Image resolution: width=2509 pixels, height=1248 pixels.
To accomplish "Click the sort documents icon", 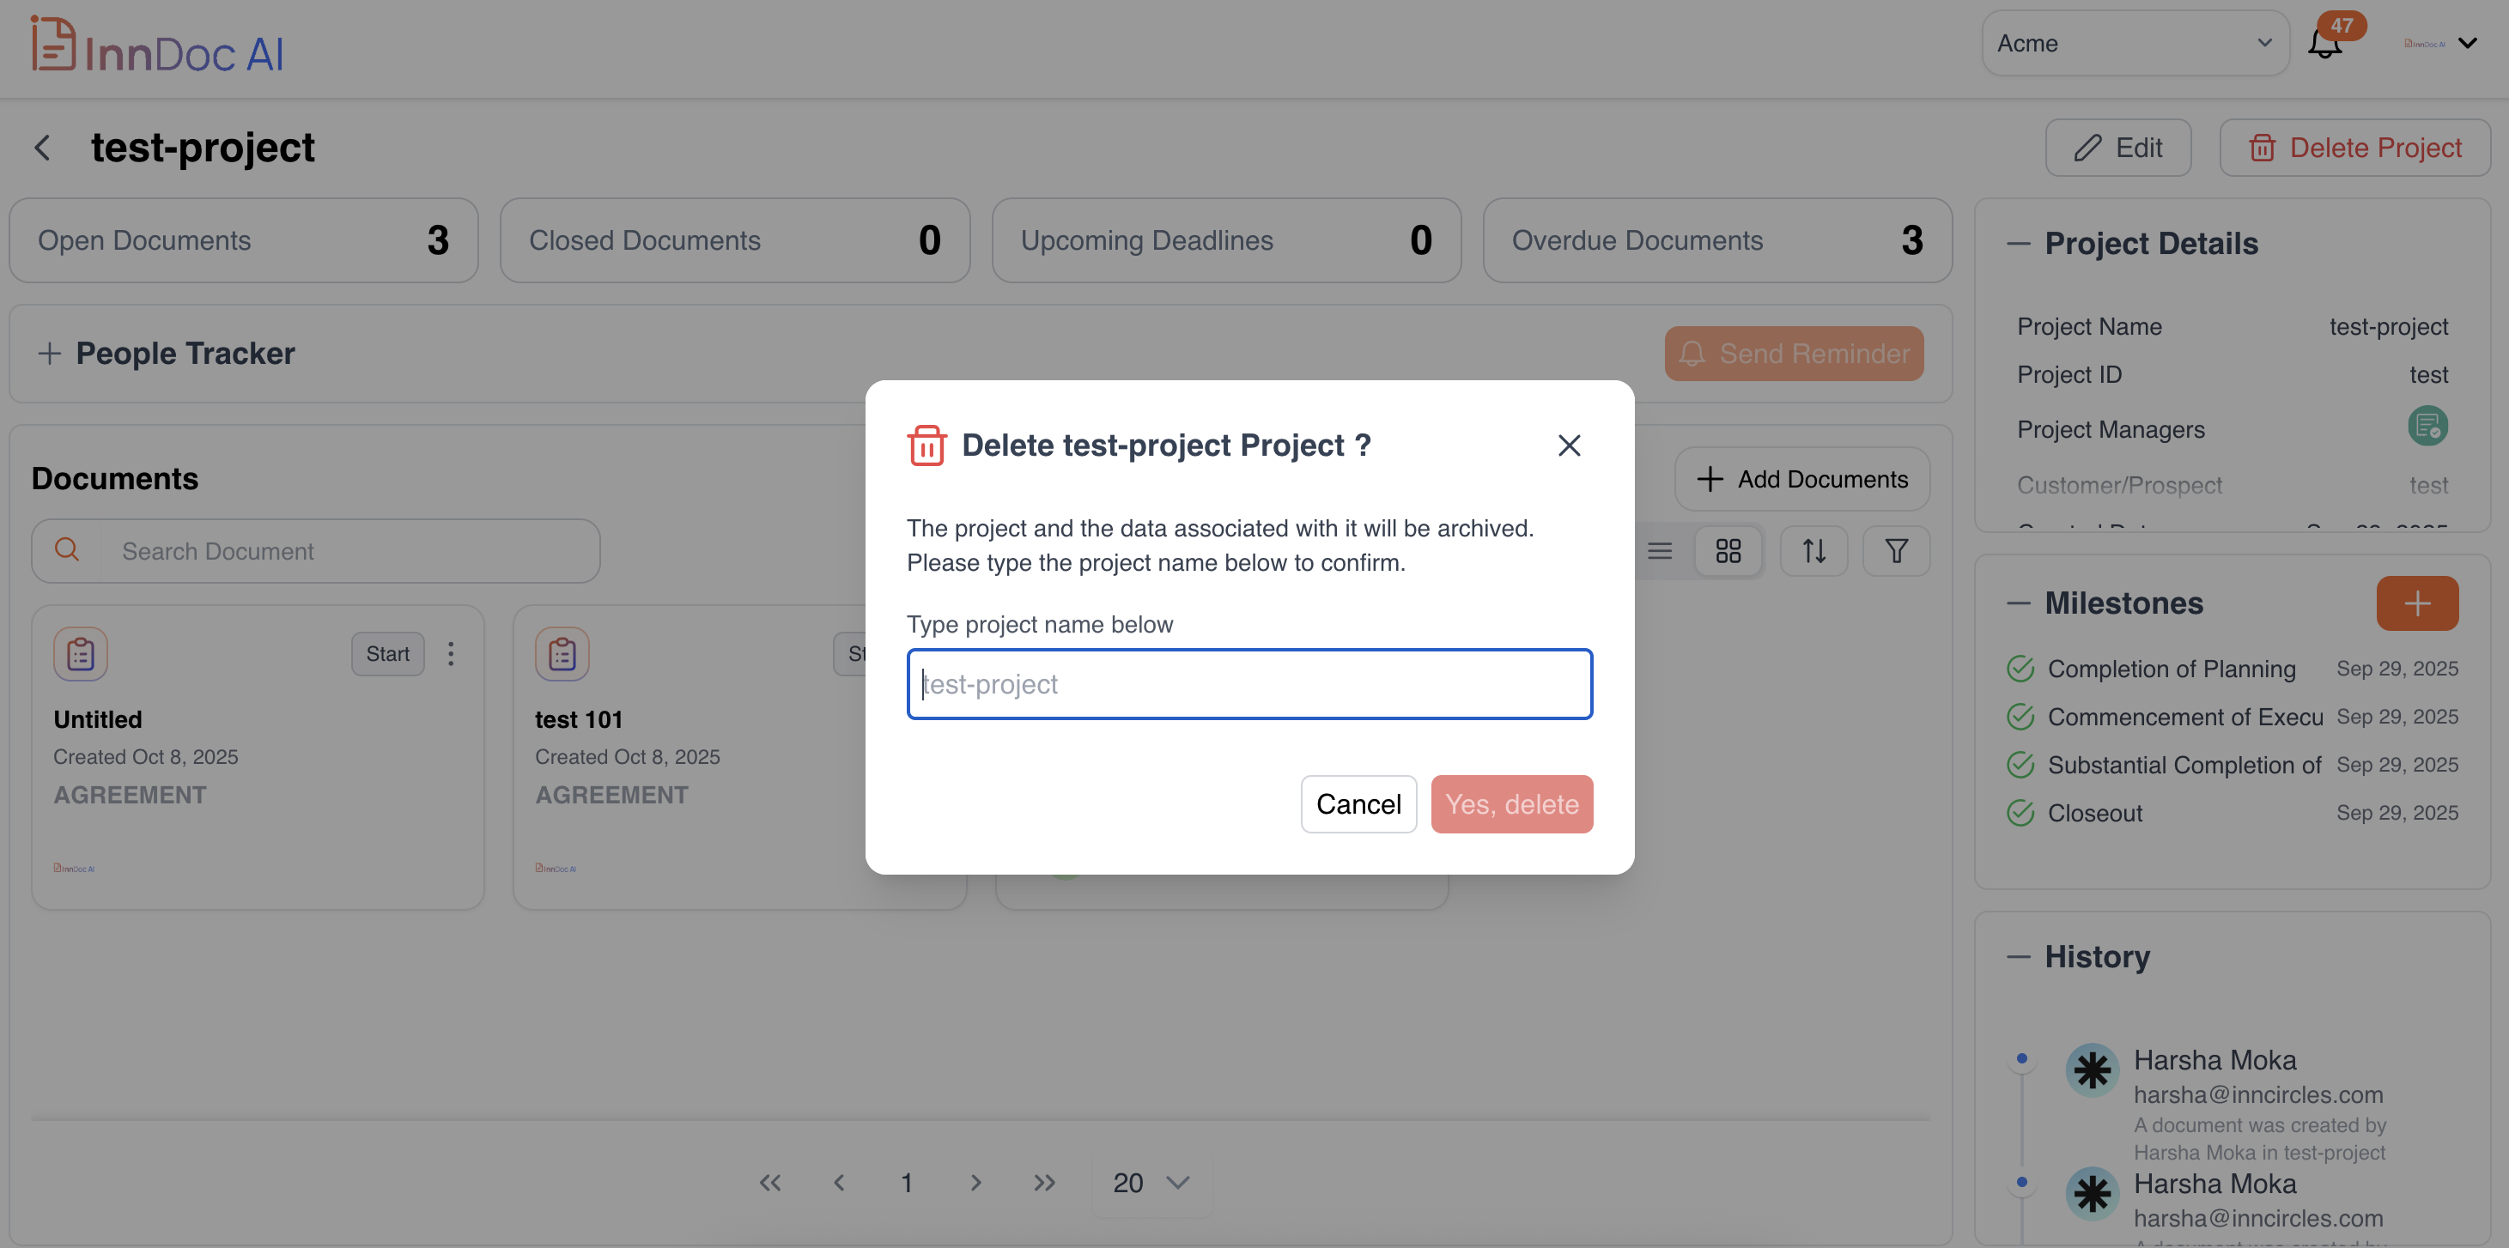I will (1813, 552).
